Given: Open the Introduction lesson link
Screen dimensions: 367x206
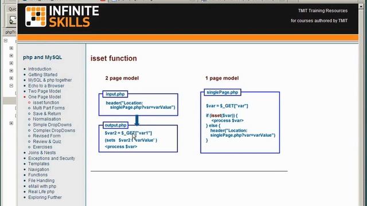Looking at the screenshot, I should [40, 69].
